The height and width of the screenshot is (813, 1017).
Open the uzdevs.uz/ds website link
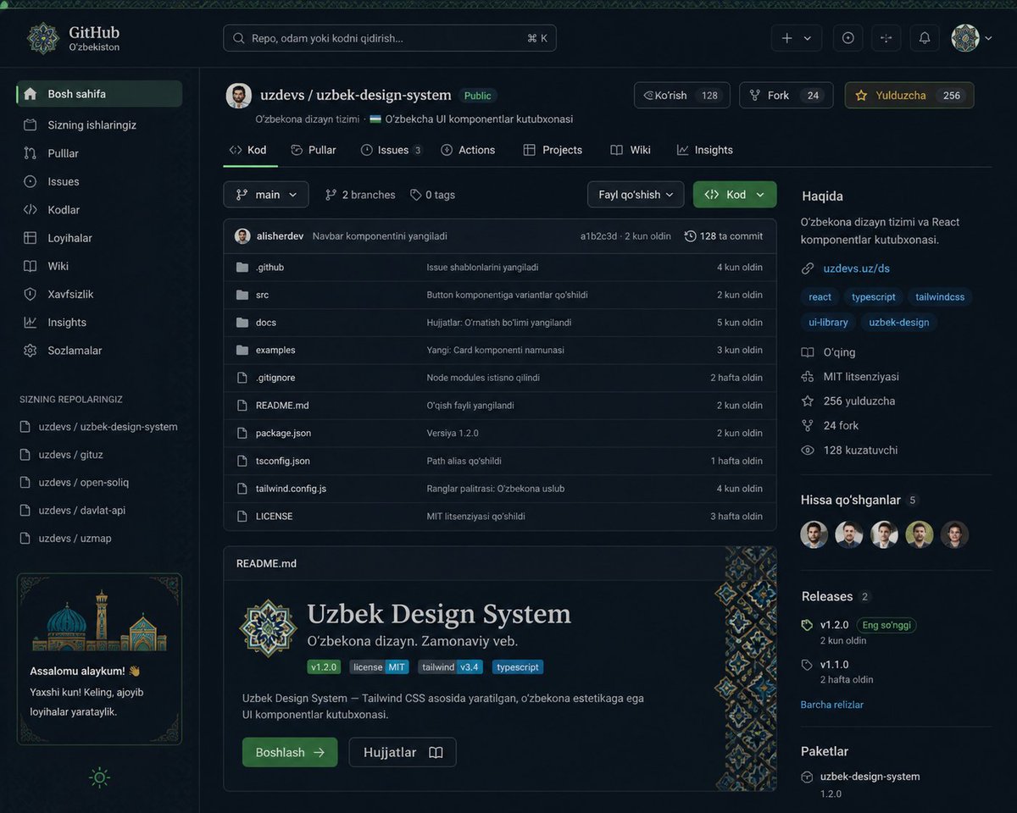click(856, 268)
